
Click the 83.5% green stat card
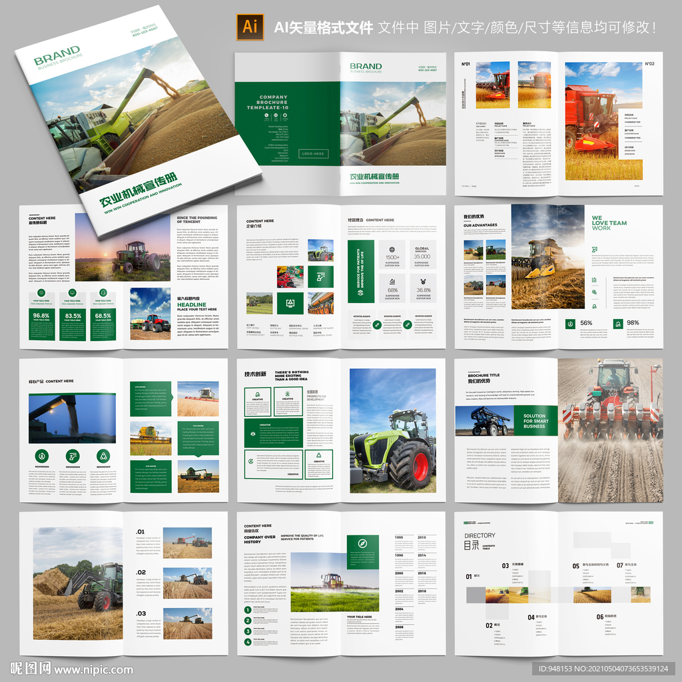coord(72,324)
